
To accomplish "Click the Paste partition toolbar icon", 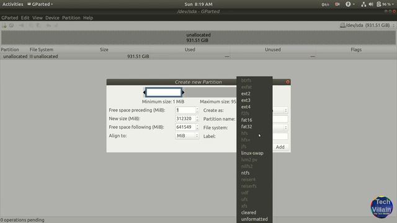I will pos(38,25).
